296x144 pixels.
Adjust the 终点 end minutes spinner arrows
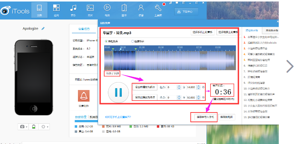[179, 97]
